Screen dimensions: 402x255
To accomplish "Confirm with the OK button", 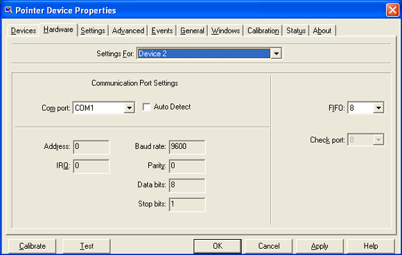I will [218, 246].
